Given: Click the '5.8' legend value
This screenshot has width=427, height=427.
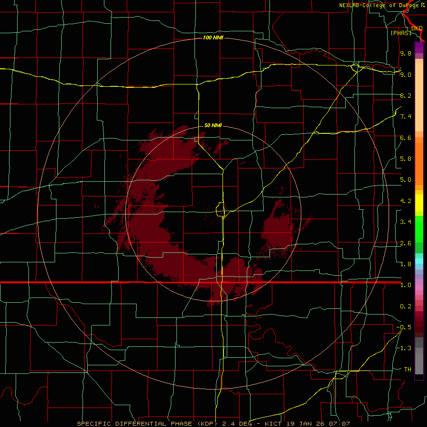Looking at the screenshot, I should pyautogui.click(x=406, y=159).
